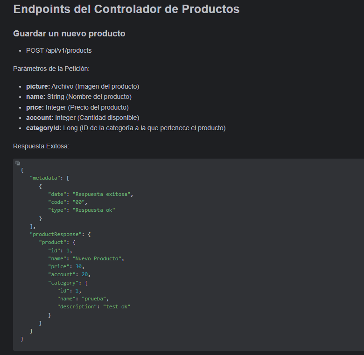
Task: Click the 'Parámetros de la Petición:' label
Action: pos(51,69)
